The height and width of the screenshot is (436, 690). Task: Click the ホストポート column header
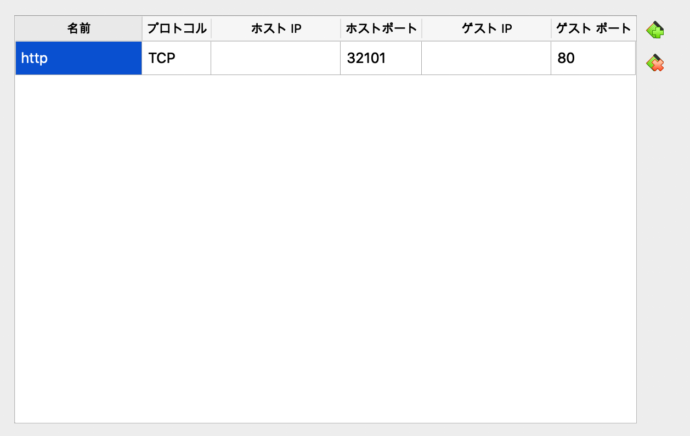click(381, 28)
